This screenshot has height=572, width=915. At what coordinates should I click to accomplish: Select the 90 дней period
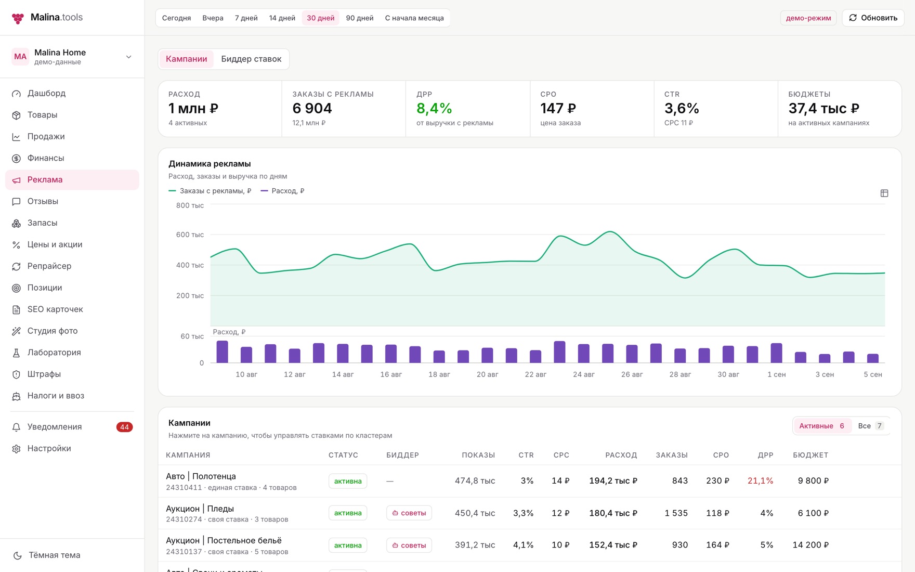[360, 18]
